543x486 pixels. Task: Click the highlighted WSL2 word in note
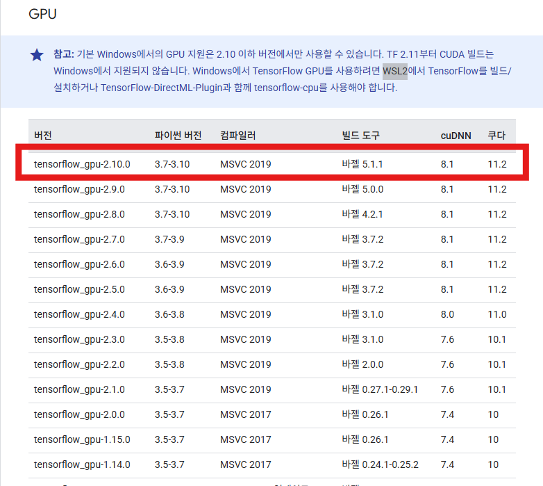pyautogui.click(x=395, y=71)
